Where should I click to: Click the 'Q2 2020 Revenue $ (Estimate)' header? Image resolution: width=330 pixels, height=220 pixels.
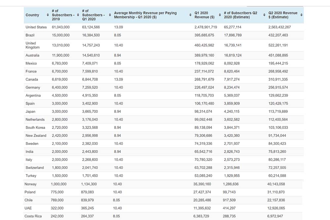[283, 15]
